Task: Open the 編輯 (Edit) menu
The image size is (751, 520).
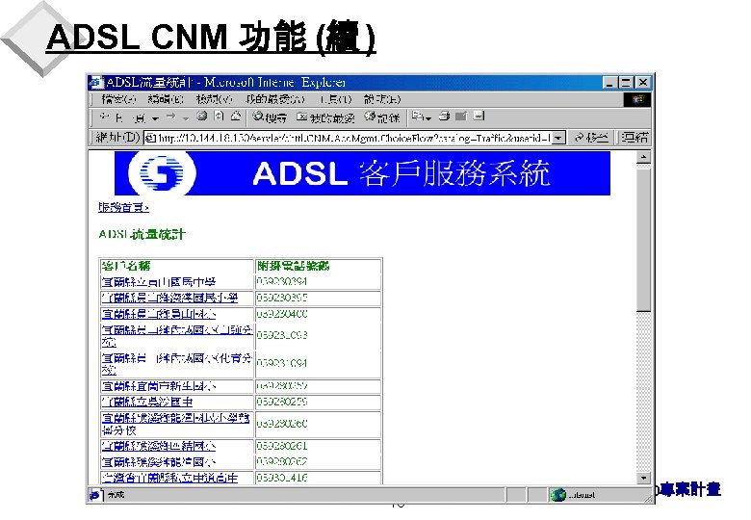Action: (x=166, y=99)
